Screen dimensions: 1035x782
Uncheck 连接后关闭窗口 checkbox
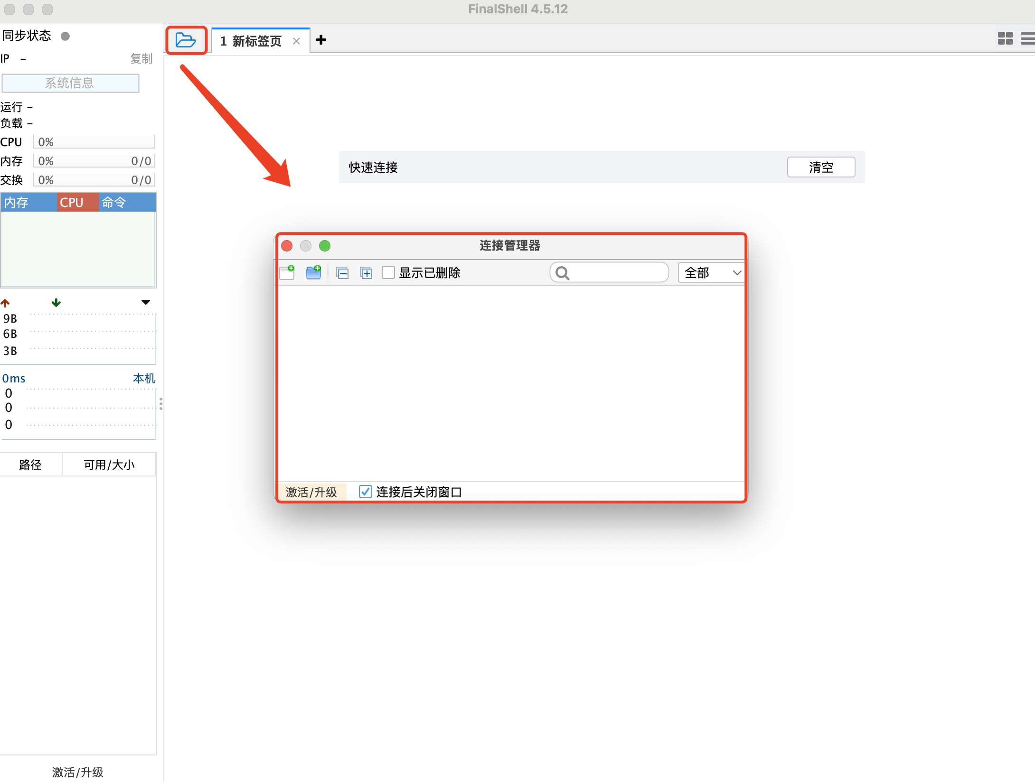(365, 492)
